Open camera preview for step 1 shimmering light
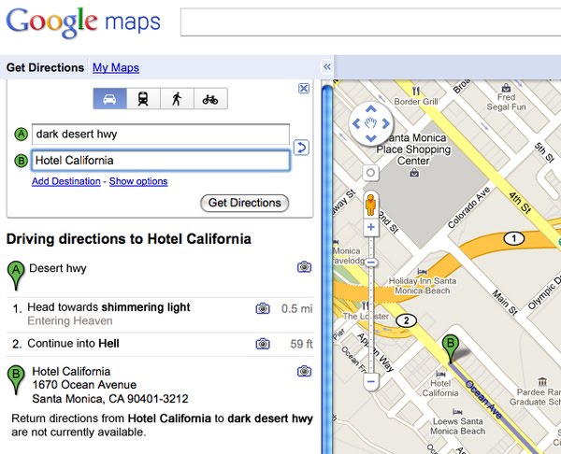The image size is (561, 454). coord(263,308)
